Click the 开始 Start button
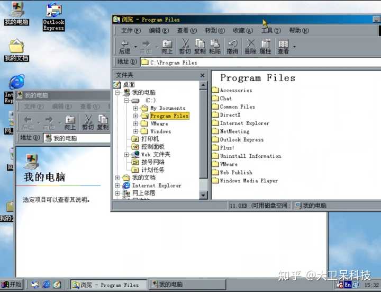381x292 pixels. coord(12,285)
